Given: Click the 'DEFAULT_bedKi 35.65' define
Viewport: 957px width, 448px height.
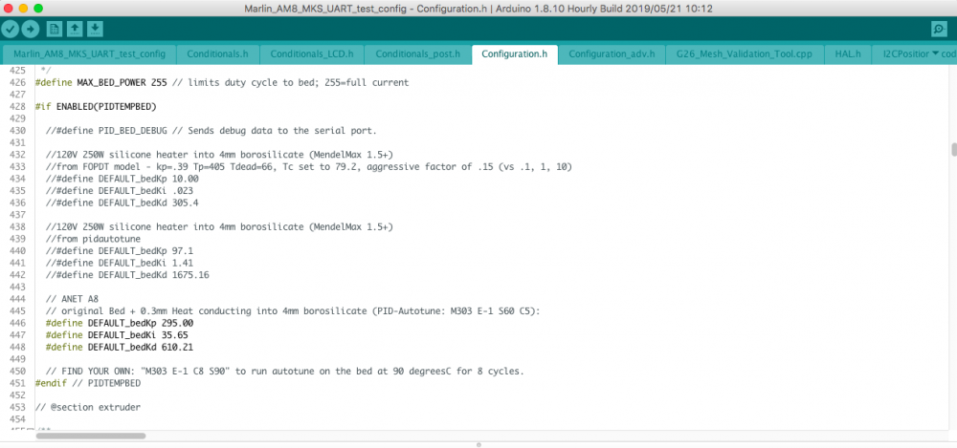Looking at the screenshot, I should [117, 335].
